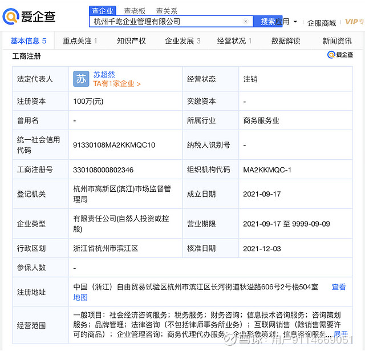
Task: Click 浙江省杭州市滨江区 administrative region value
Action: coord(106,248)
